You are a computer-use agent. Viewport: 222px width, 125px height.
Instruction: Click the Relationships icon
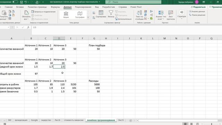tap(151, 15)
